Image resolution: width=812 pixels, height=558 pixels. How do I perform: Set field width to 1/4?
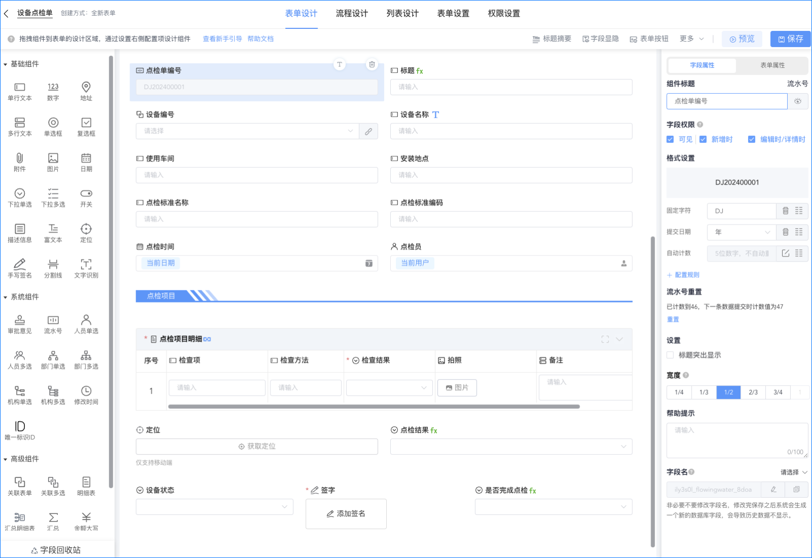(x=679, y=392)
